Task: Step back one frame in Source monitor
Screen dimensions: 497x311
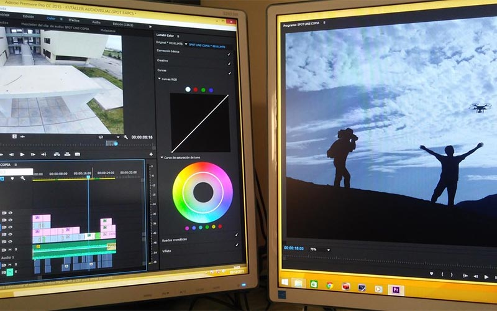Action: (x=11, y=154)
